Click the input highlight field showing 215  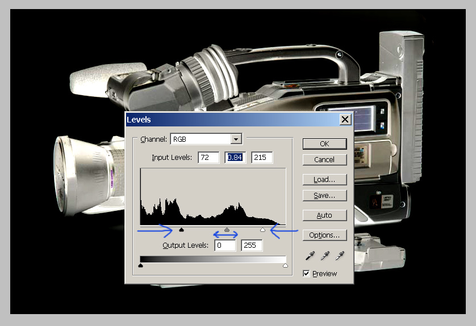(262, 158)
